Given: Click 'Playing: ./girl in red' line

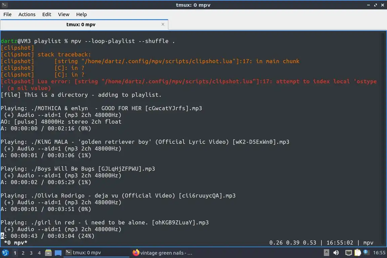Looking at the screenshot, I should click(105, 223).
